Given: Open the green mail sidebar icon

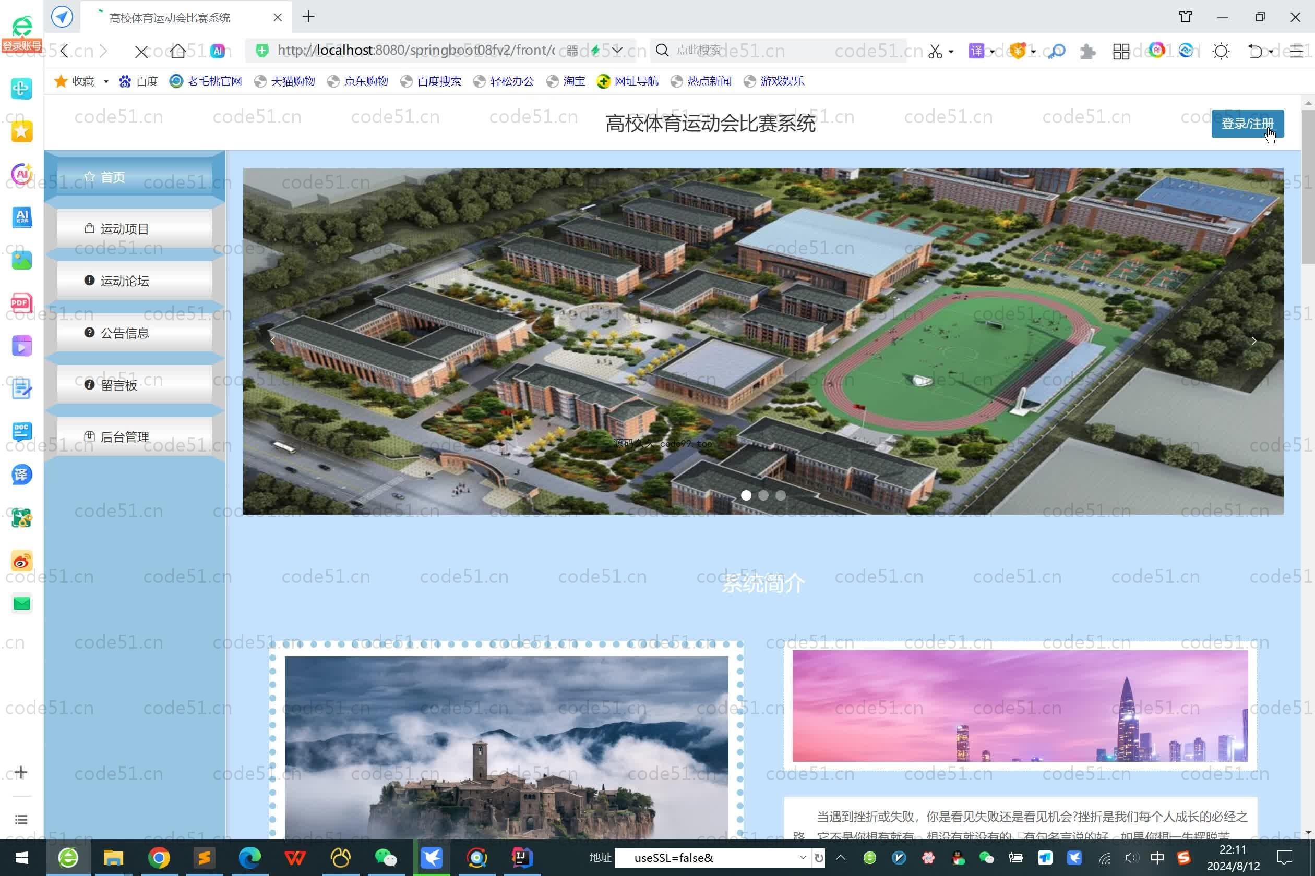Looking at the screenshot, I should [22, 603].
